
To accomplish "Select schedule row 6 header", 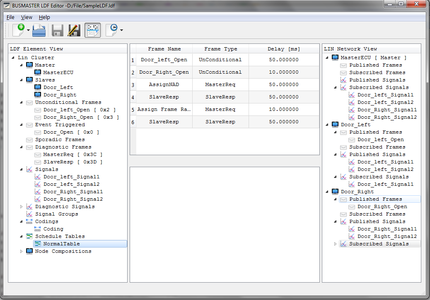I will (133, 122).
